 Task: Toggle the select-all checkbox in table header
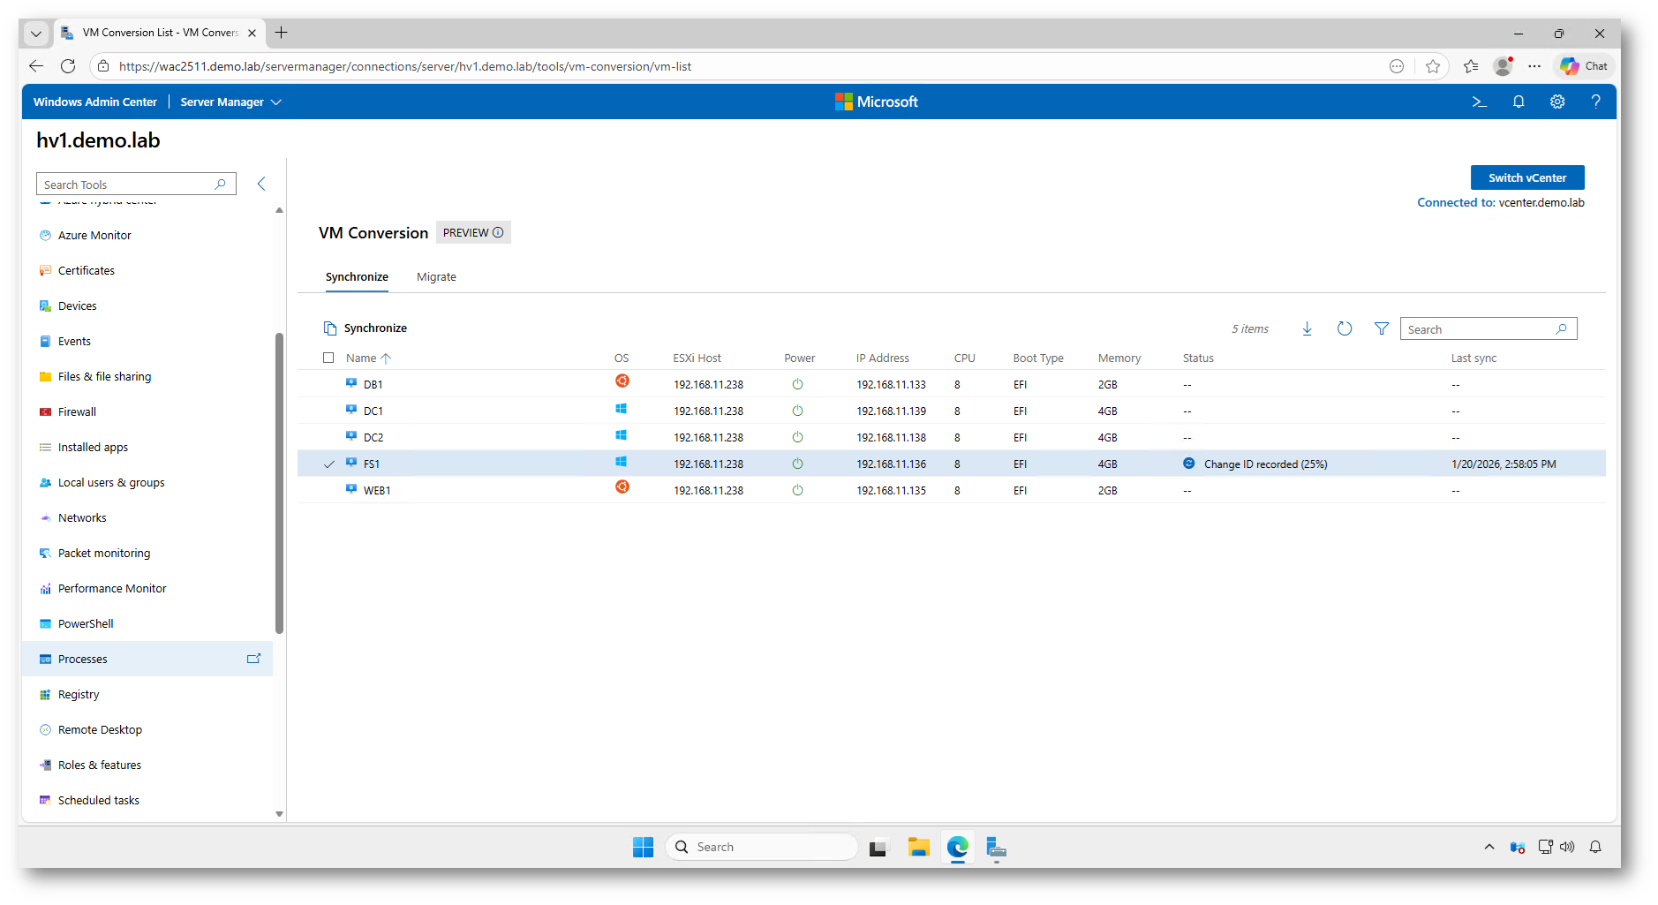click(328, 358)
